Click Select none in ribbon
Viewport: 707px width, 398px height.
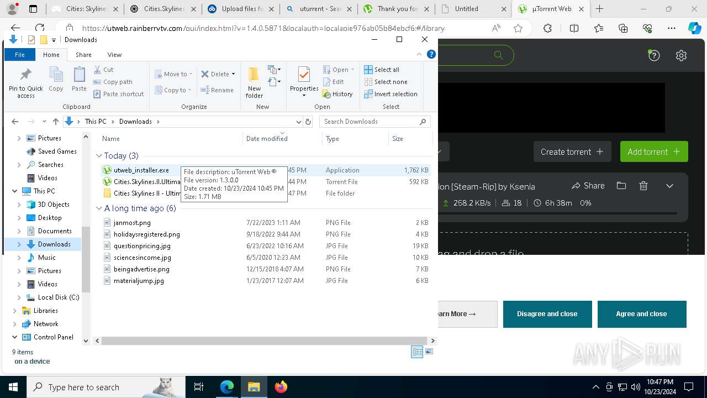(386, 82)
